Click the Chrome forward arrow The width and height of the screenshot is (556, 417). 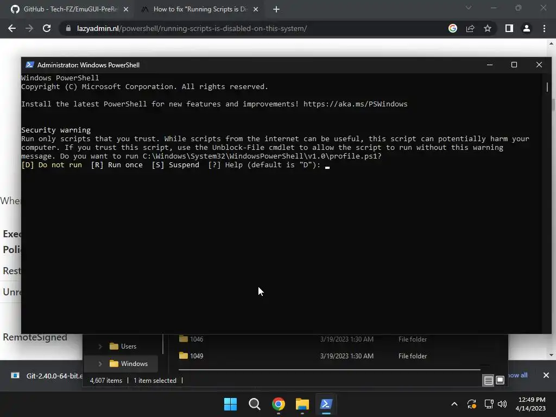click(29, 28)
